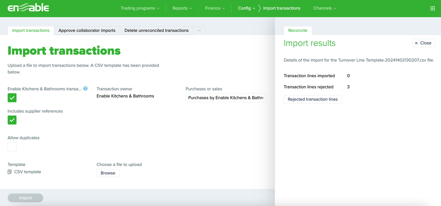
Task: Open the Purchases or sales dropdown
Action: point(226,98)
